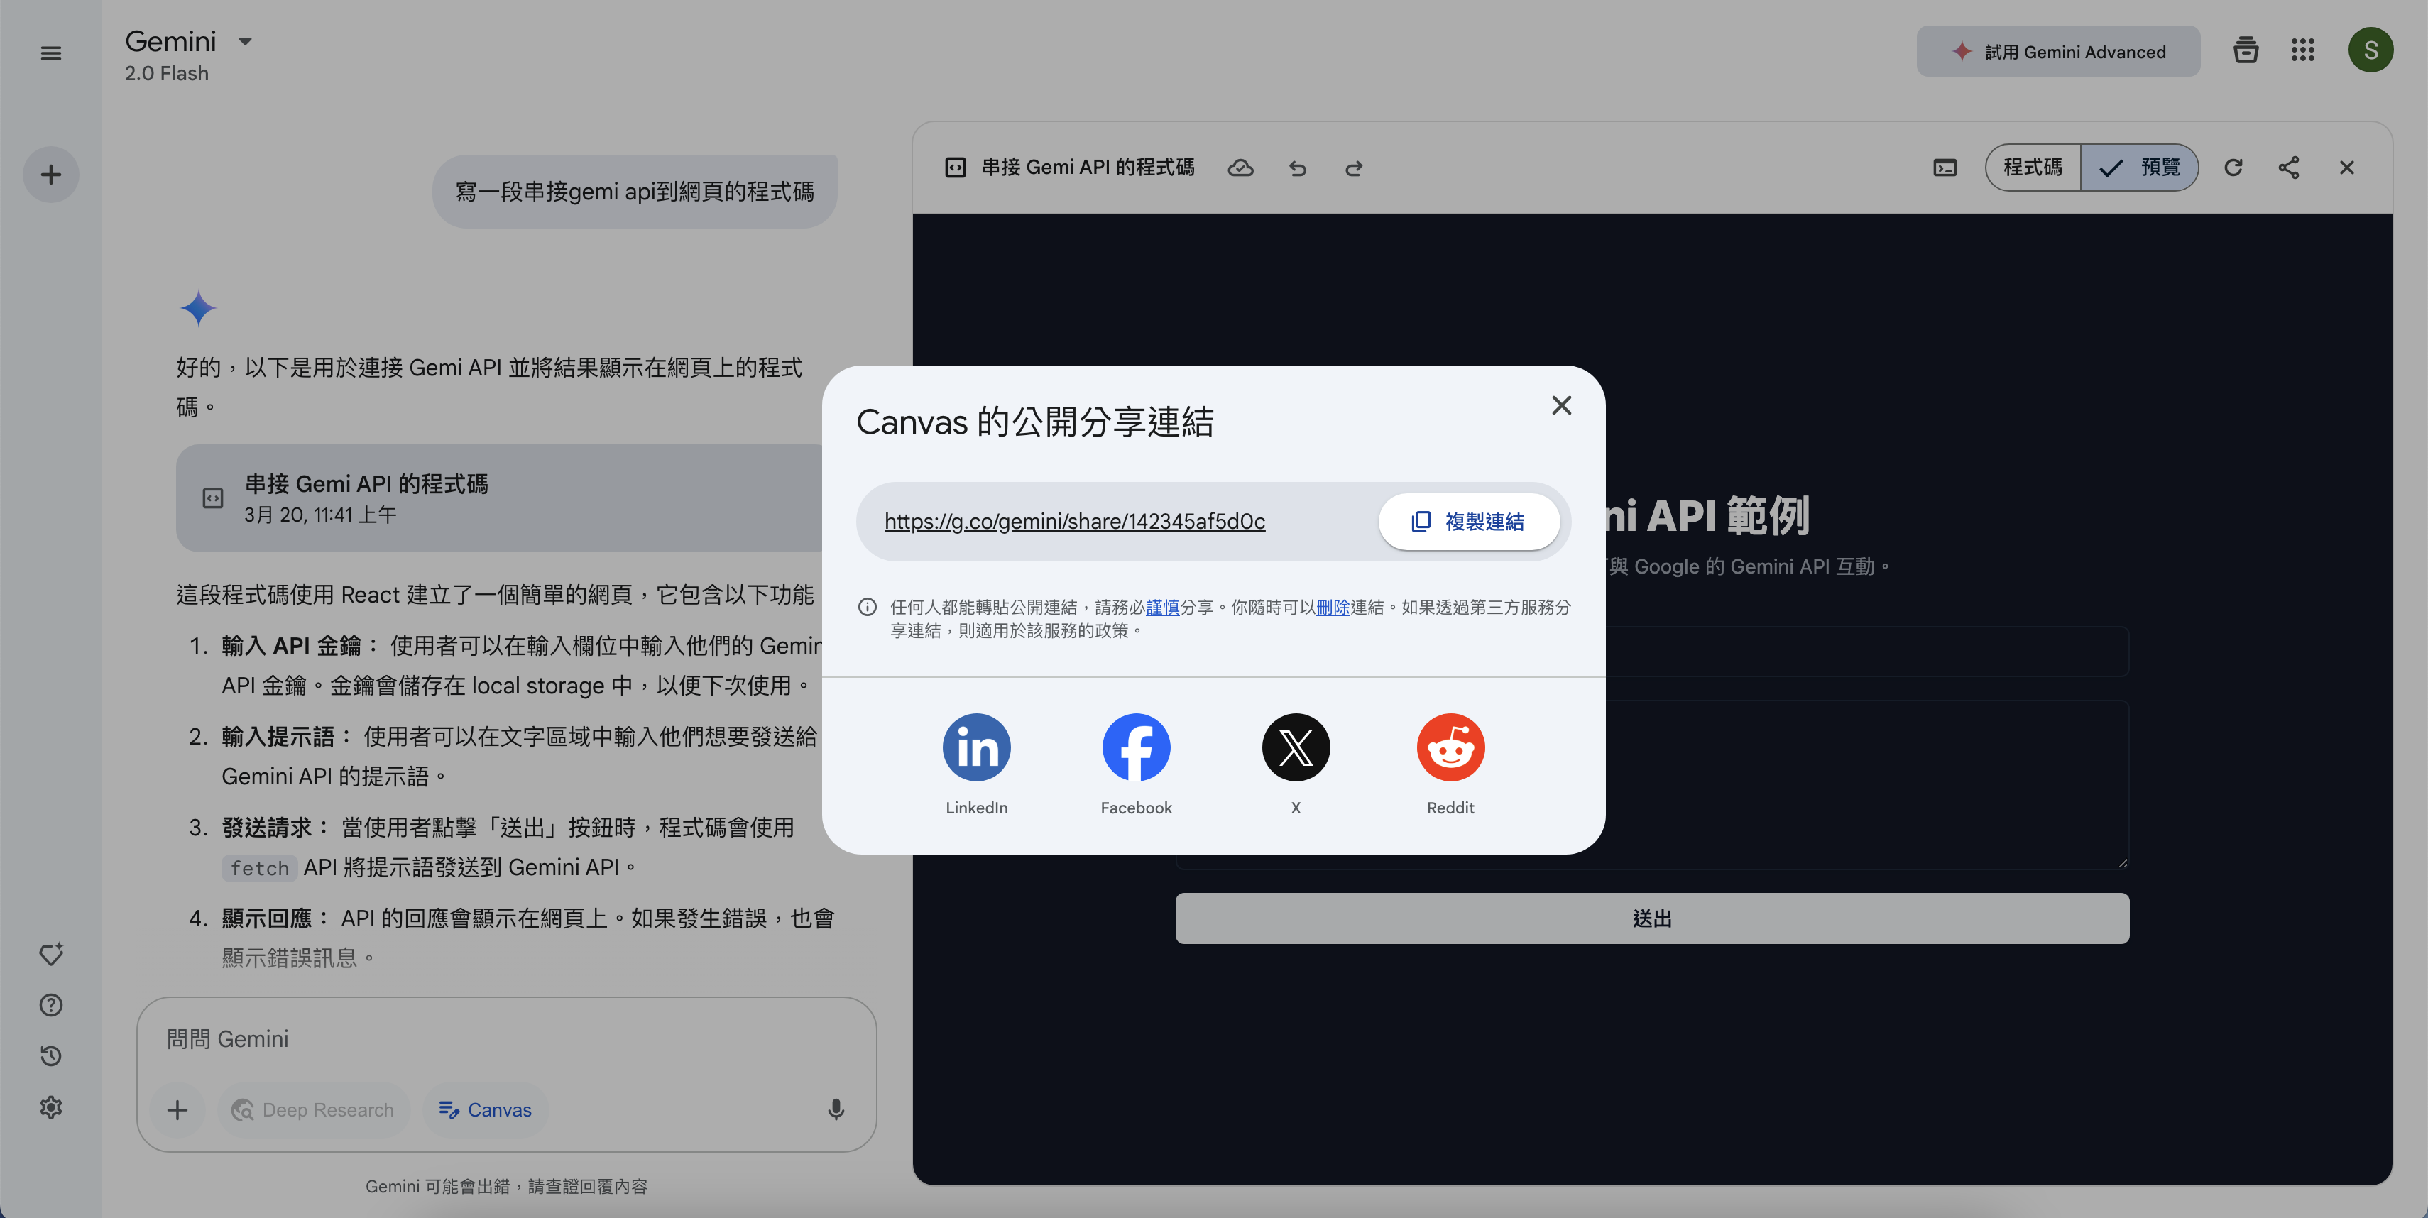Open the Google apps grid
Viewport: 2428px width, 1218px height.
[x=2302, y=51]
